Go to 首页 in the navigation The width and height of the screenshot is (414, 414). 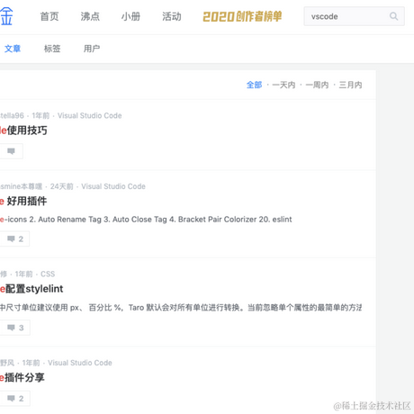pos(49,16)
